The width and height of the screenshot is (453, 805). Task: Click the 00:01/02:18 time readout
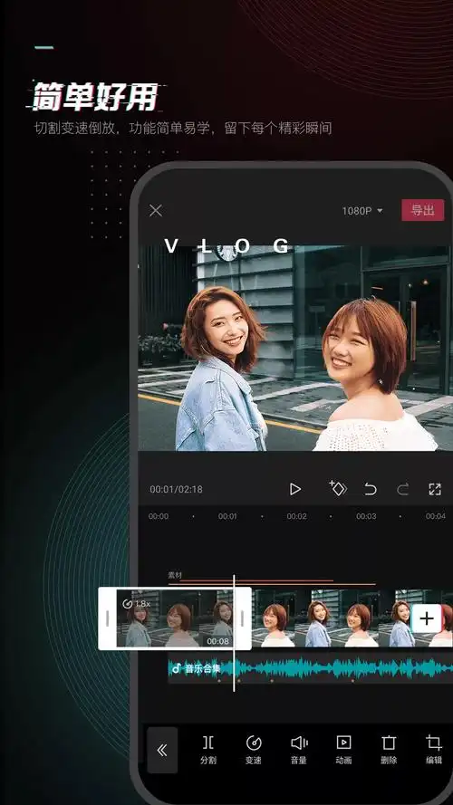(x=176, y=489)
